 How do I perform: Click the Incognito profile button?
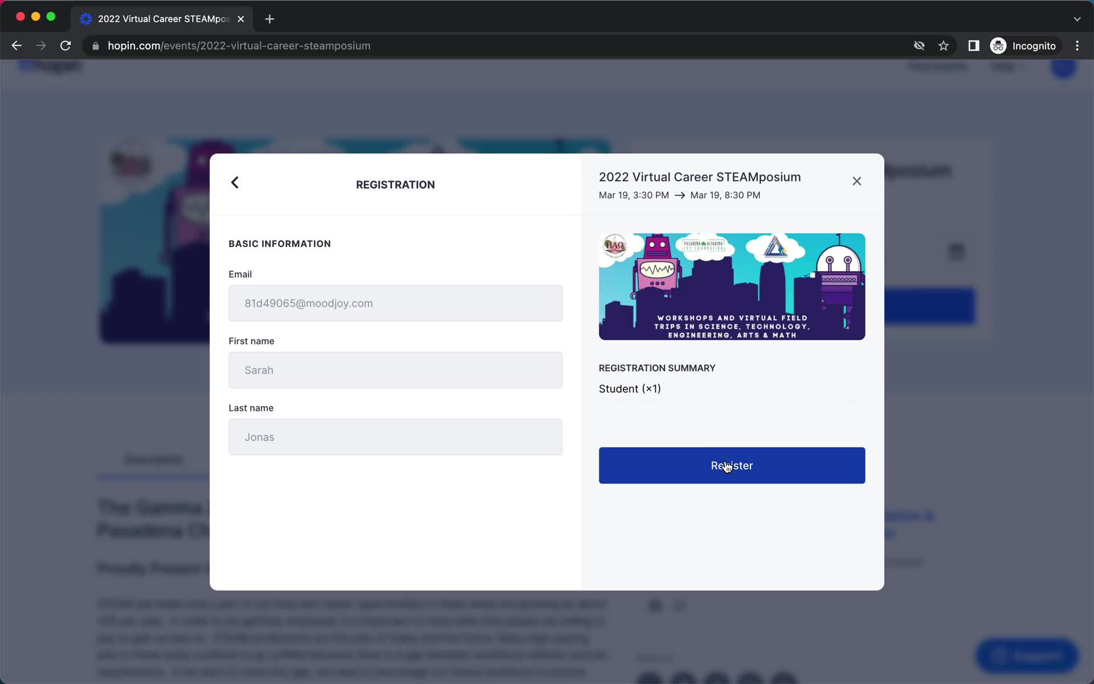1024,46
